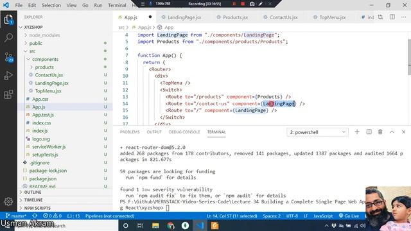Open the Selection menu
Viewport: 411px width, 231px height.
pyautogui.click(x=51, y=5)
